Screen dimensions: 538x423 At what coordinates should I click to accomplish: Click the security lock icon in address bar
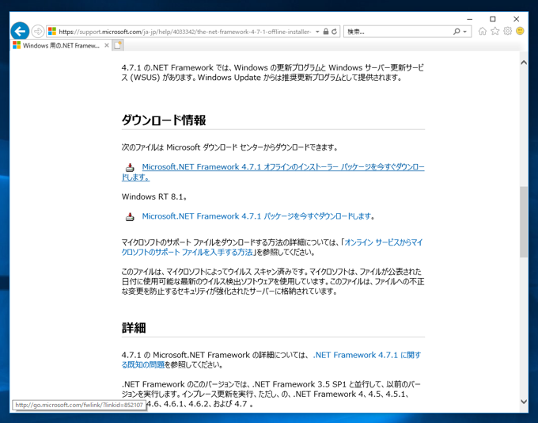326,32
